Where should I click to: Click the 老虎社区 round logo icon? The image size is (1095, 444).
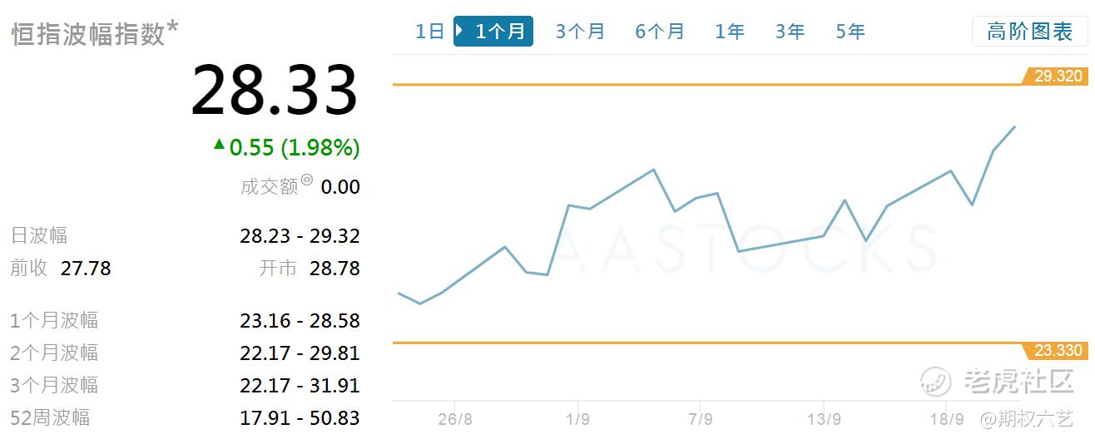click(x=936, y=382)
